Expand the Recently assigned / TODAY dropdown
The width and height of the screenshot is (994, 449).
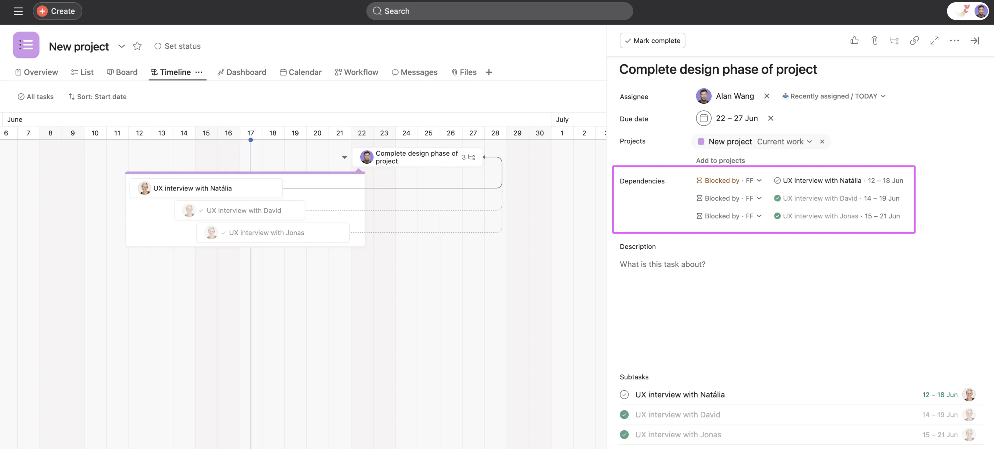click(x=883, y=96)
